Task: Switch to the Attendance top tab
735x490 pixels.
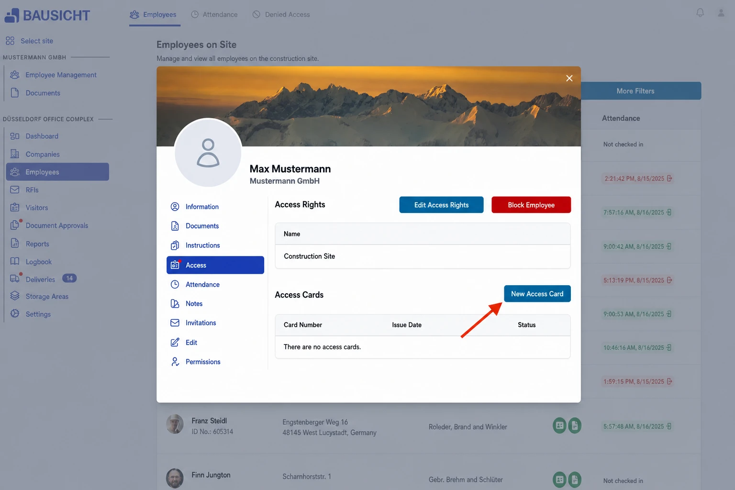Action: (214, 14)
